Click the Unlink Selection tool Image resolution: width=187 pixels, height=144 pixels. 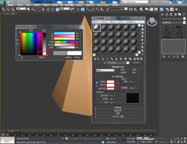pyautogui.click(x=8, y=9)
